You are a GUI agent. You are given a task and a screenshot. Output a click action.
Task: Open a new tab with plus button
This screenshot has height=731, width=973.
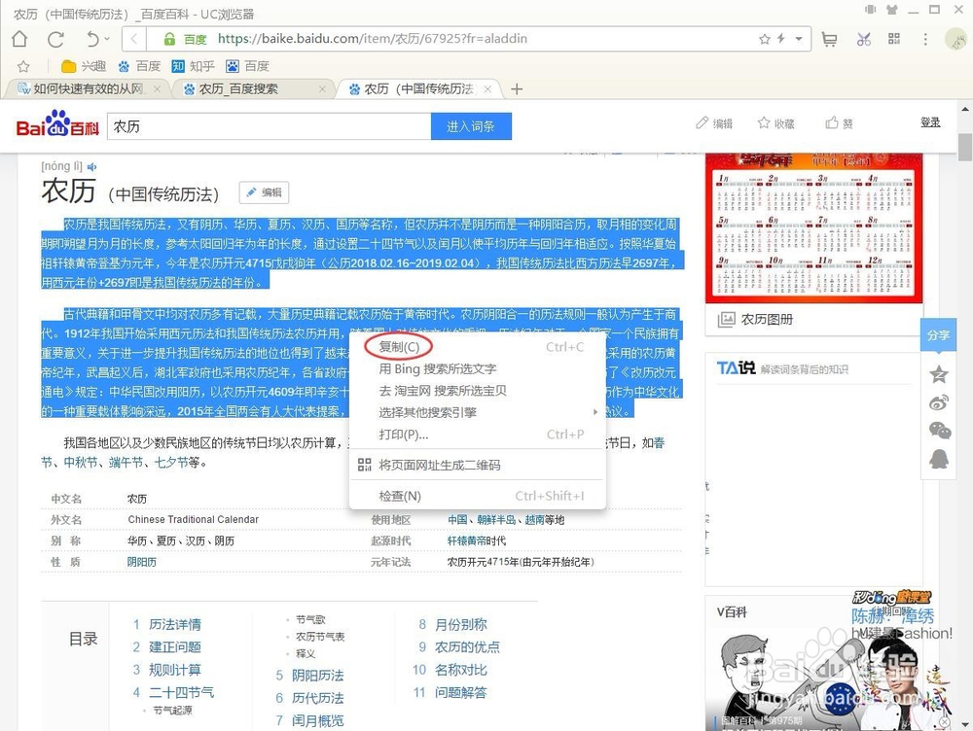click(x=517, y=89)
